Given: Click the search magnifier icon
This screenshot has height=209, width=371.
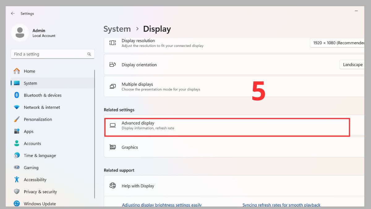Looking at the screenshot, I should (x=89, y=54).
